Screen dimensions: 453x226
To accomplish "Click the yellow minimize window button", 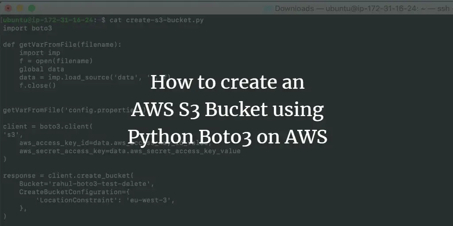I will tap(19, 8).
